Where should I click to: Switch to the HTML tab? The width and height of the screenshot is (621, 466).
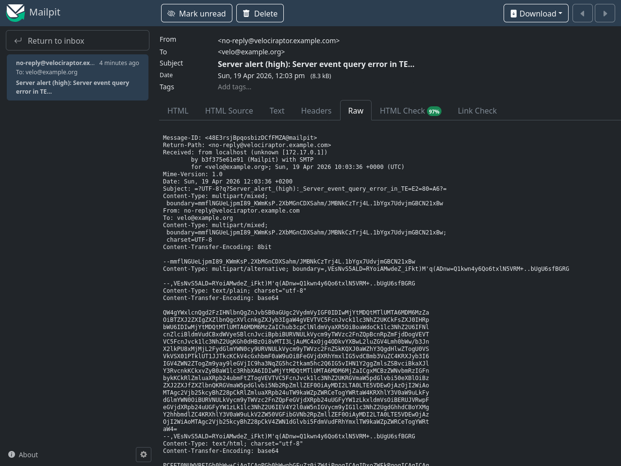point(178,111)
